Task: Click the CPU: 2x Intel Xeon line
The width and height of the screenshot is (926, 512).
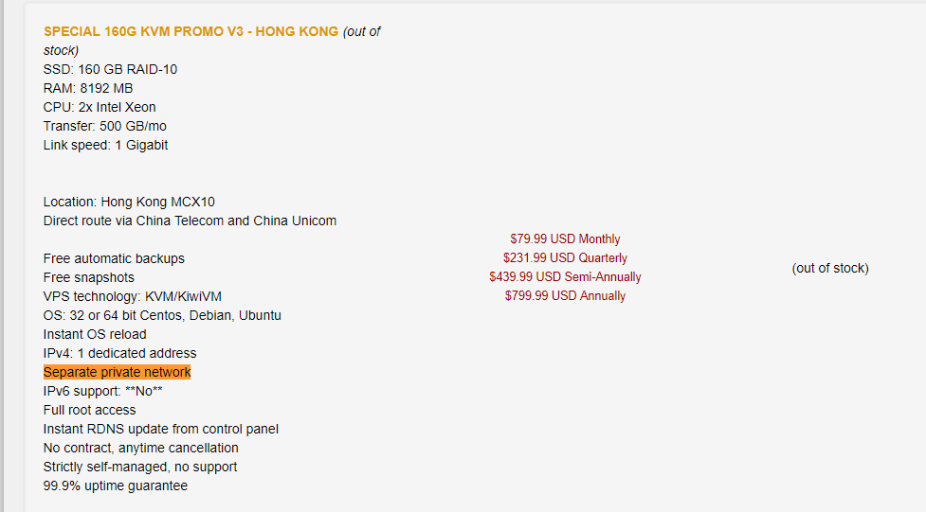Action: [100, 107]
